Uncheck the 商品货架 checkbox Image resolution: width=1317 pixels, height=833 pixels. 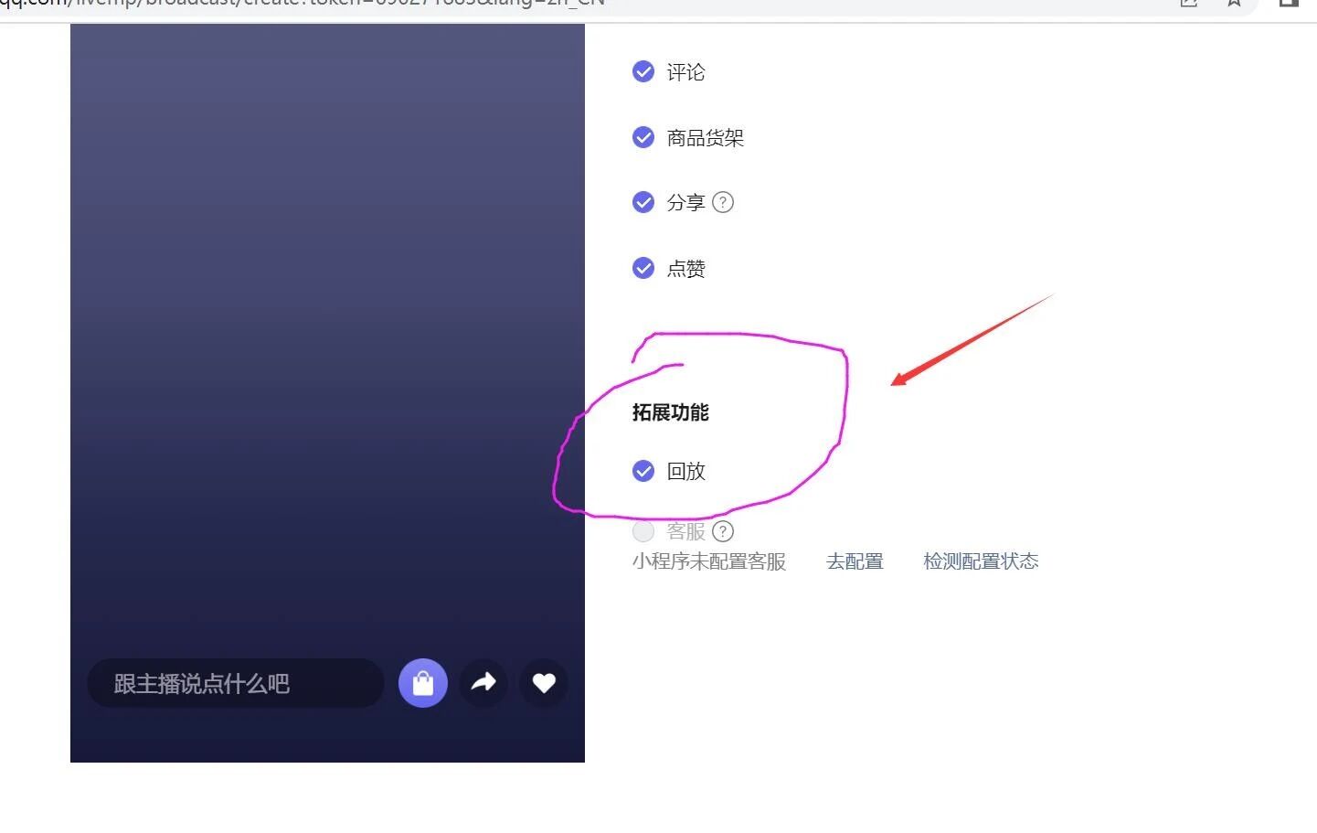pos(643,137)
